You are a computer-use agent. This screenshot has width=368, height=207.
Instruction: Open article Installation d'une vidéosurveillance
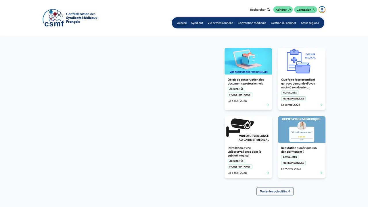[244, 152]
